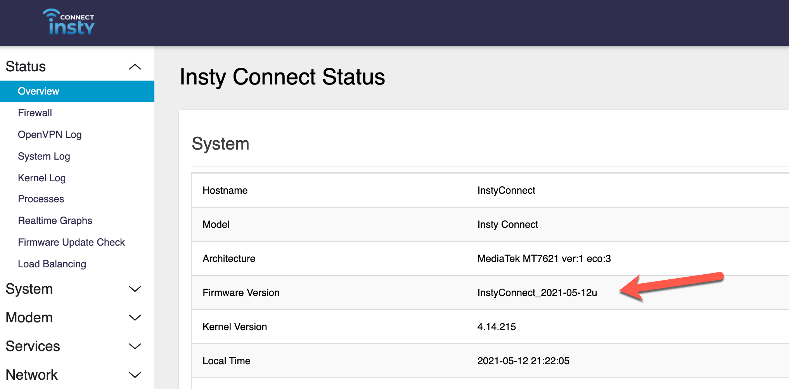Open Realtime Graphs
The height and width of the screenshot is (389, 789).
(x=55, y=221)
